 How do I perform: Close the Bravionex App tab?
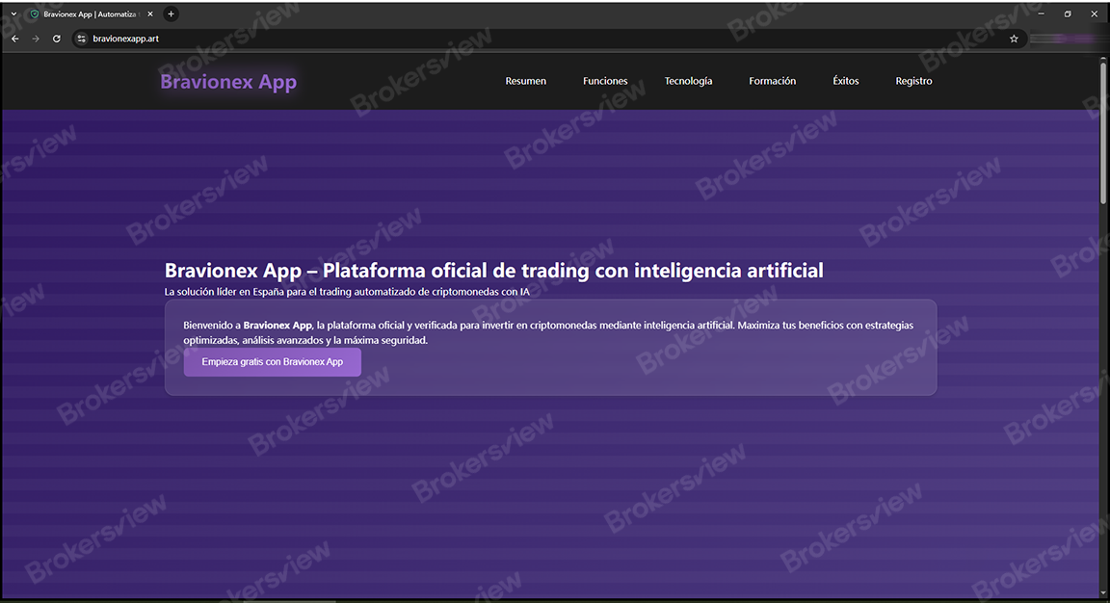coord(149,13)
